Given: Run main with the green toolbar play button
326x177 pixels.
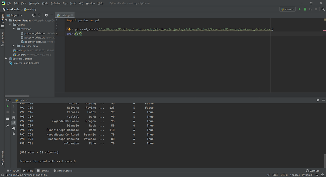Looking at the screenshot, I should pyautogui.click(x=300, y=9).
